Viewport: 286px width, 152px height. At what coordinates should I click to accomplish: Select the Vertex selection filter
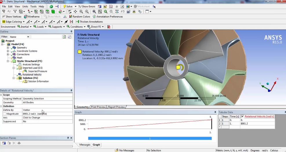coord(36,12)
